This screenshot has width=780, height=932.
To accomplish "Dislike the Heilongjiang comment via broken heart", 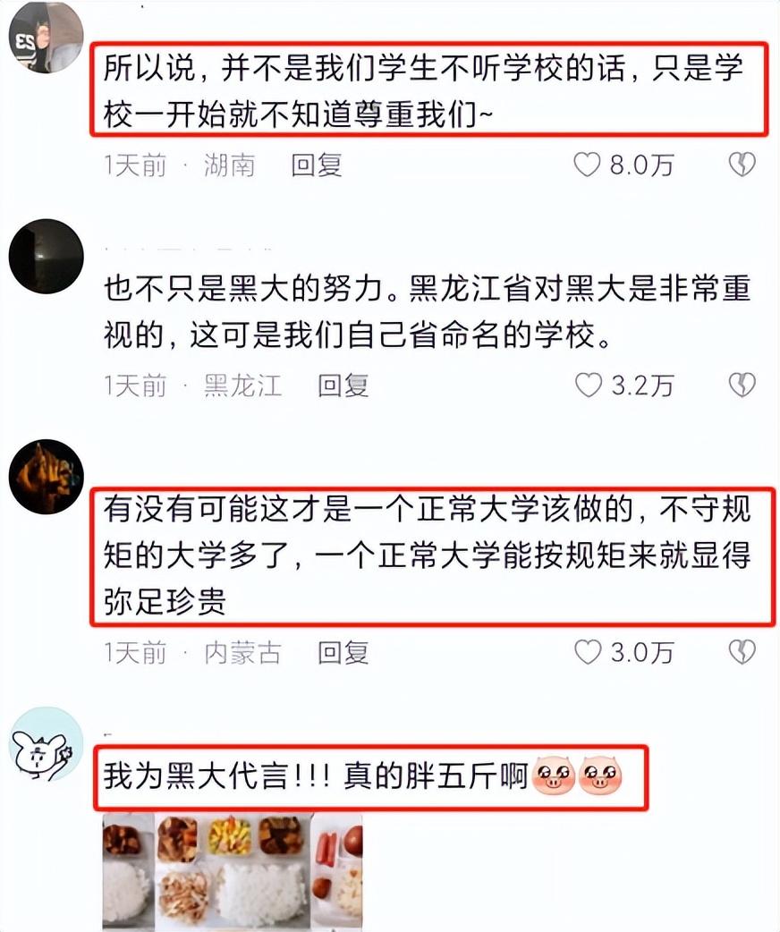I will pyautogui.click(x=742, y=386).
